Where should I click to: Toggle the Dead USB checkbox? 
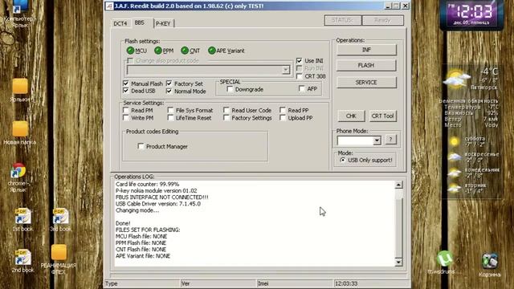tap(126, 91)
